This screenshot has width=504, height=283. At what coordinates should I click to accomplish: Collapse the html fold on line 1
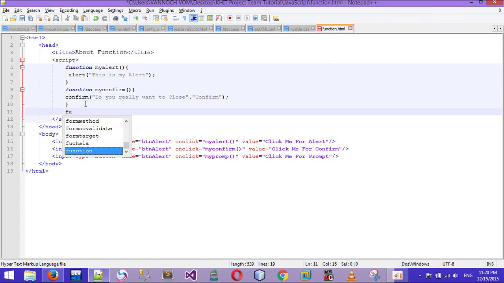coord(22,38)
